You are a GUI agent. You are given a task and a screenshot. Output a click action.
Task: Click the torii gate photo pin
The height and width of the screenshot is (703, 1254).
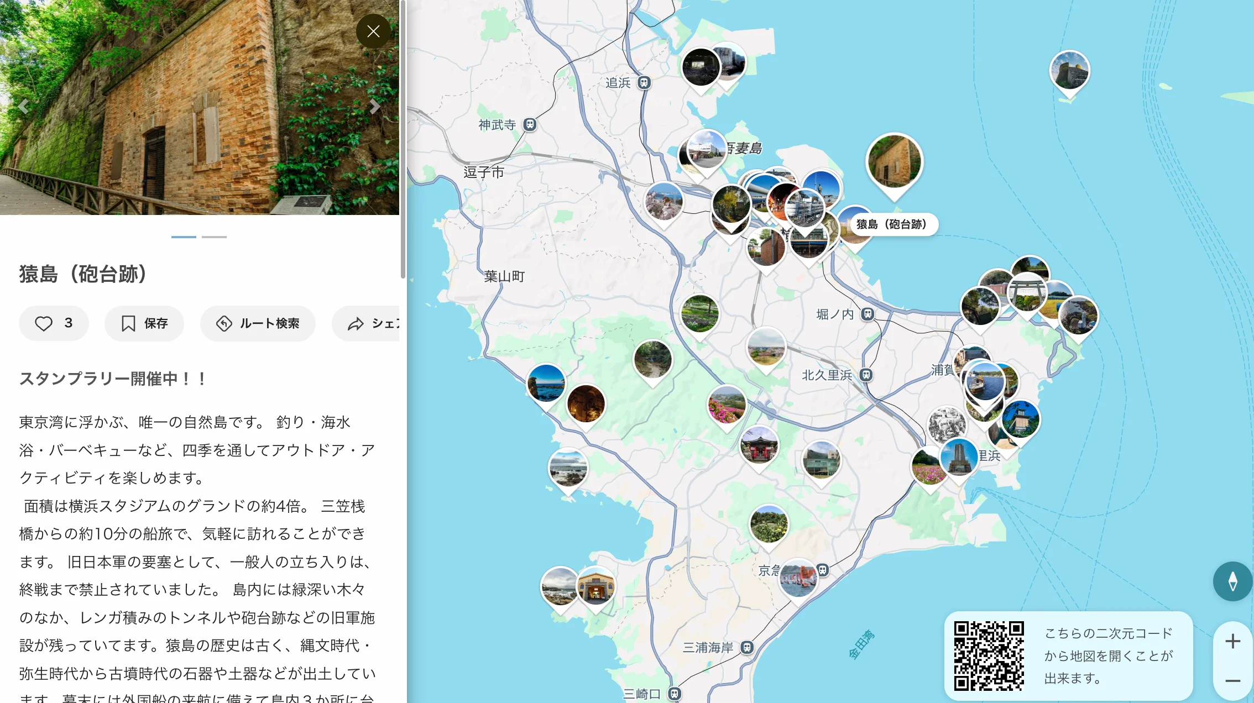click(1027, 293)
